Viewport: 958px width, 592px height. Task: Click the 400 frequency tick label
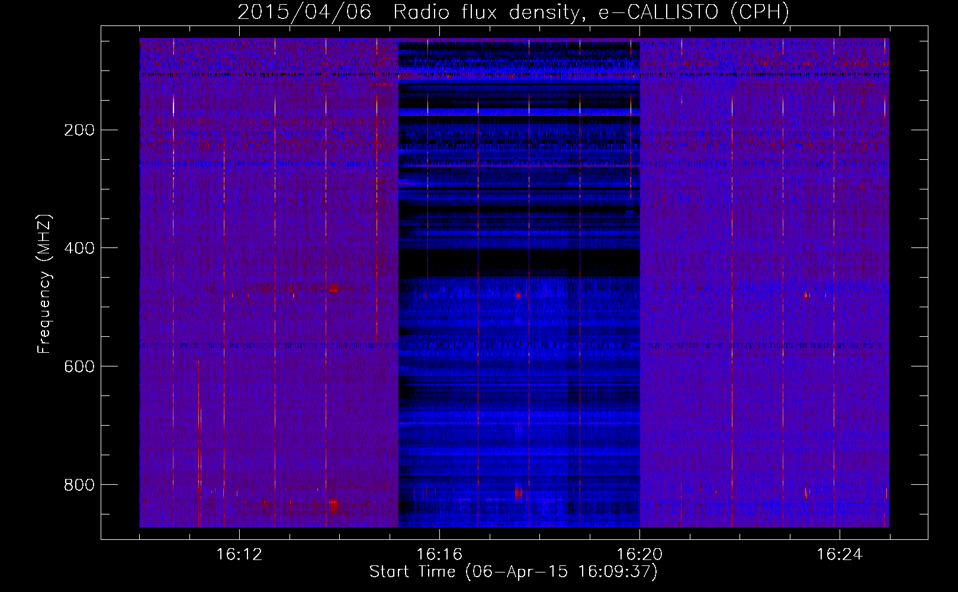tap(79, 248)
